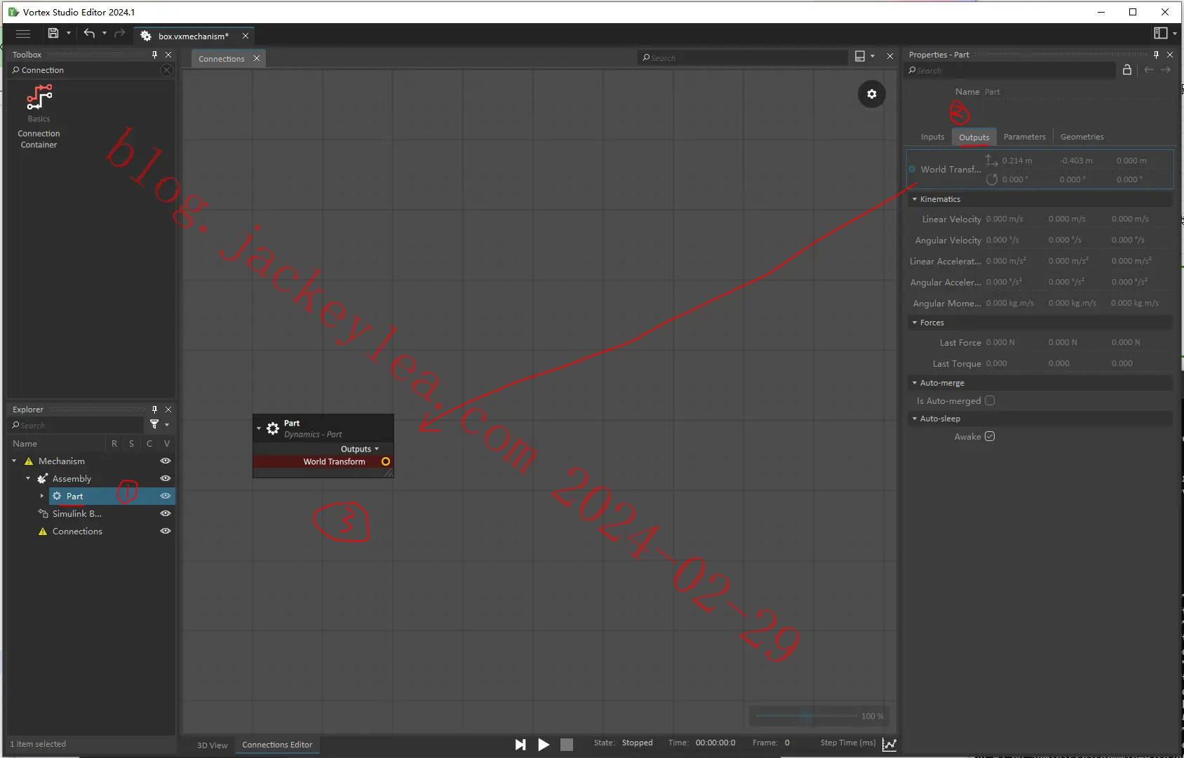The width and height of the screenshot is (1184, 758).
Task: Switch to the 3D View tab
Action: (x=212, y=745)
